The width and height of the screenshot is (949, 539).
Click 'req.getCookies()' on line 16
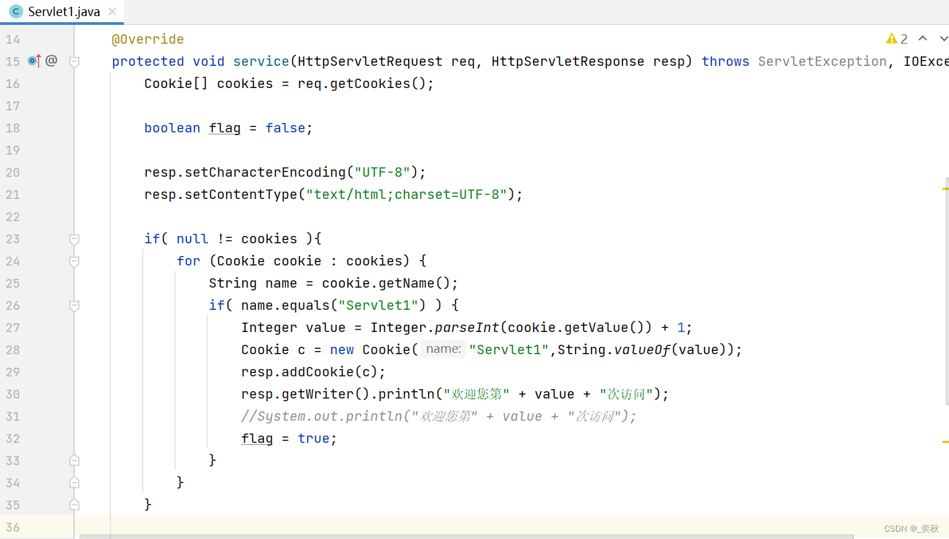click(x=362, y=83)
